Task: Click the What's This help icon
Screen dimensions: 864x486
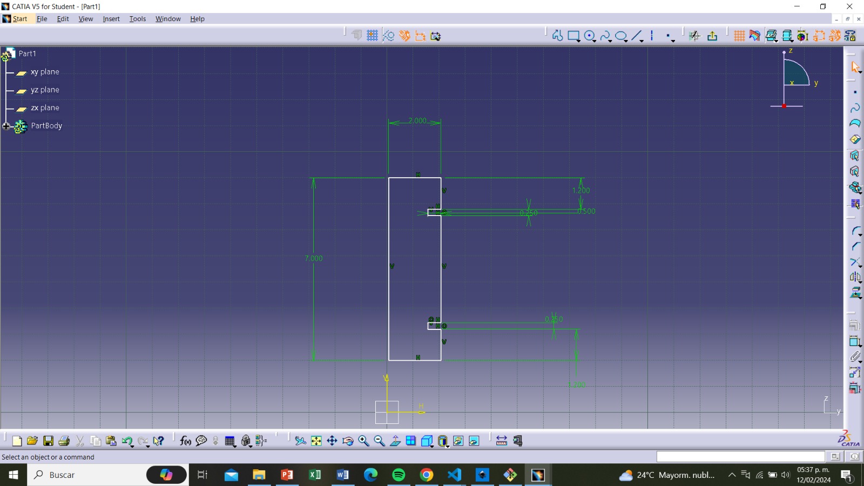Action: pyautogui.click(x=158, y=441)
